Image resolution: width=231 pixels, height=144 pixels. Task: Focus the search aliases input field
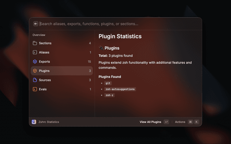point(115,24)
